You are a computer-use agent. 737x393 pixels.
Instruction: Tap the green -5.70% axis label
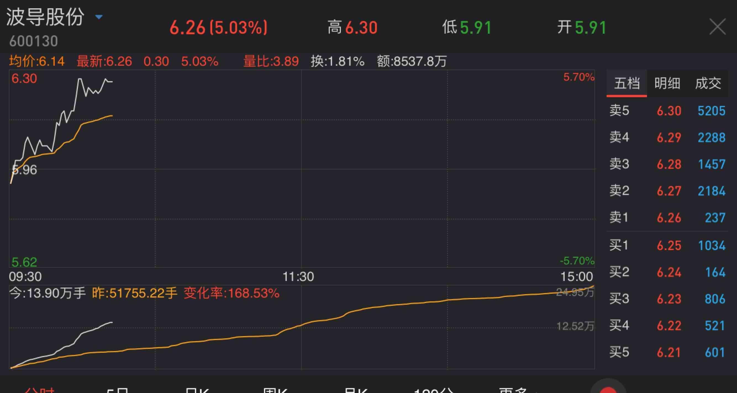(577, 261)
